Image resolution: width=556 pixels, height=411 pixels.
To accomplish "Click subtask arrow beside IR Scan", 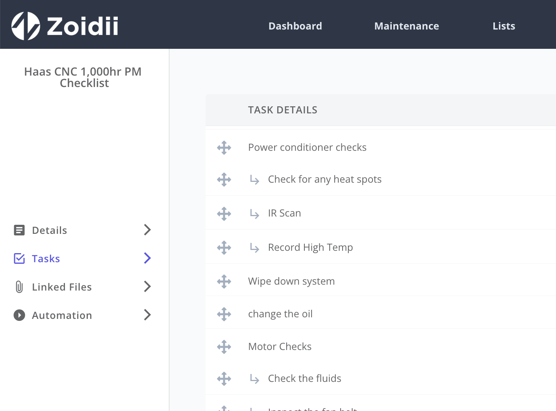I will click(255, 214).
